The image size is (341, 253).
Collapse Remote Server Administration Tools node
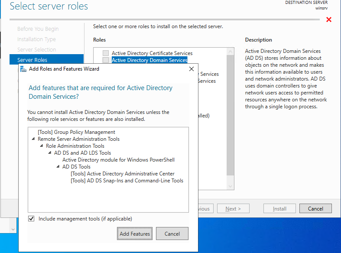pyautogui.click(x=34, y=139)
